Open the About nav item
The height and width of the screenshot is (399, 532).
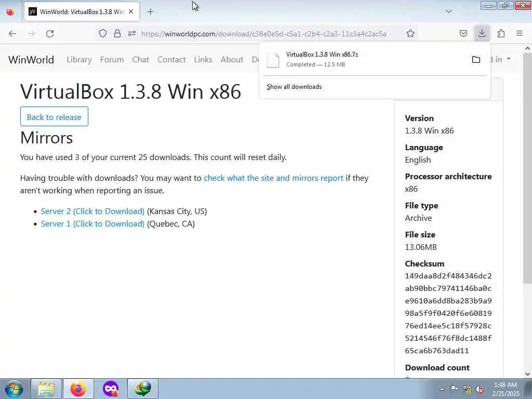click(232, 60)
